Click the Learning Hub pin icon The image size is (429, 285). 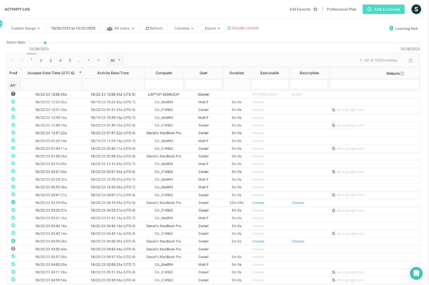coord(391,28)
